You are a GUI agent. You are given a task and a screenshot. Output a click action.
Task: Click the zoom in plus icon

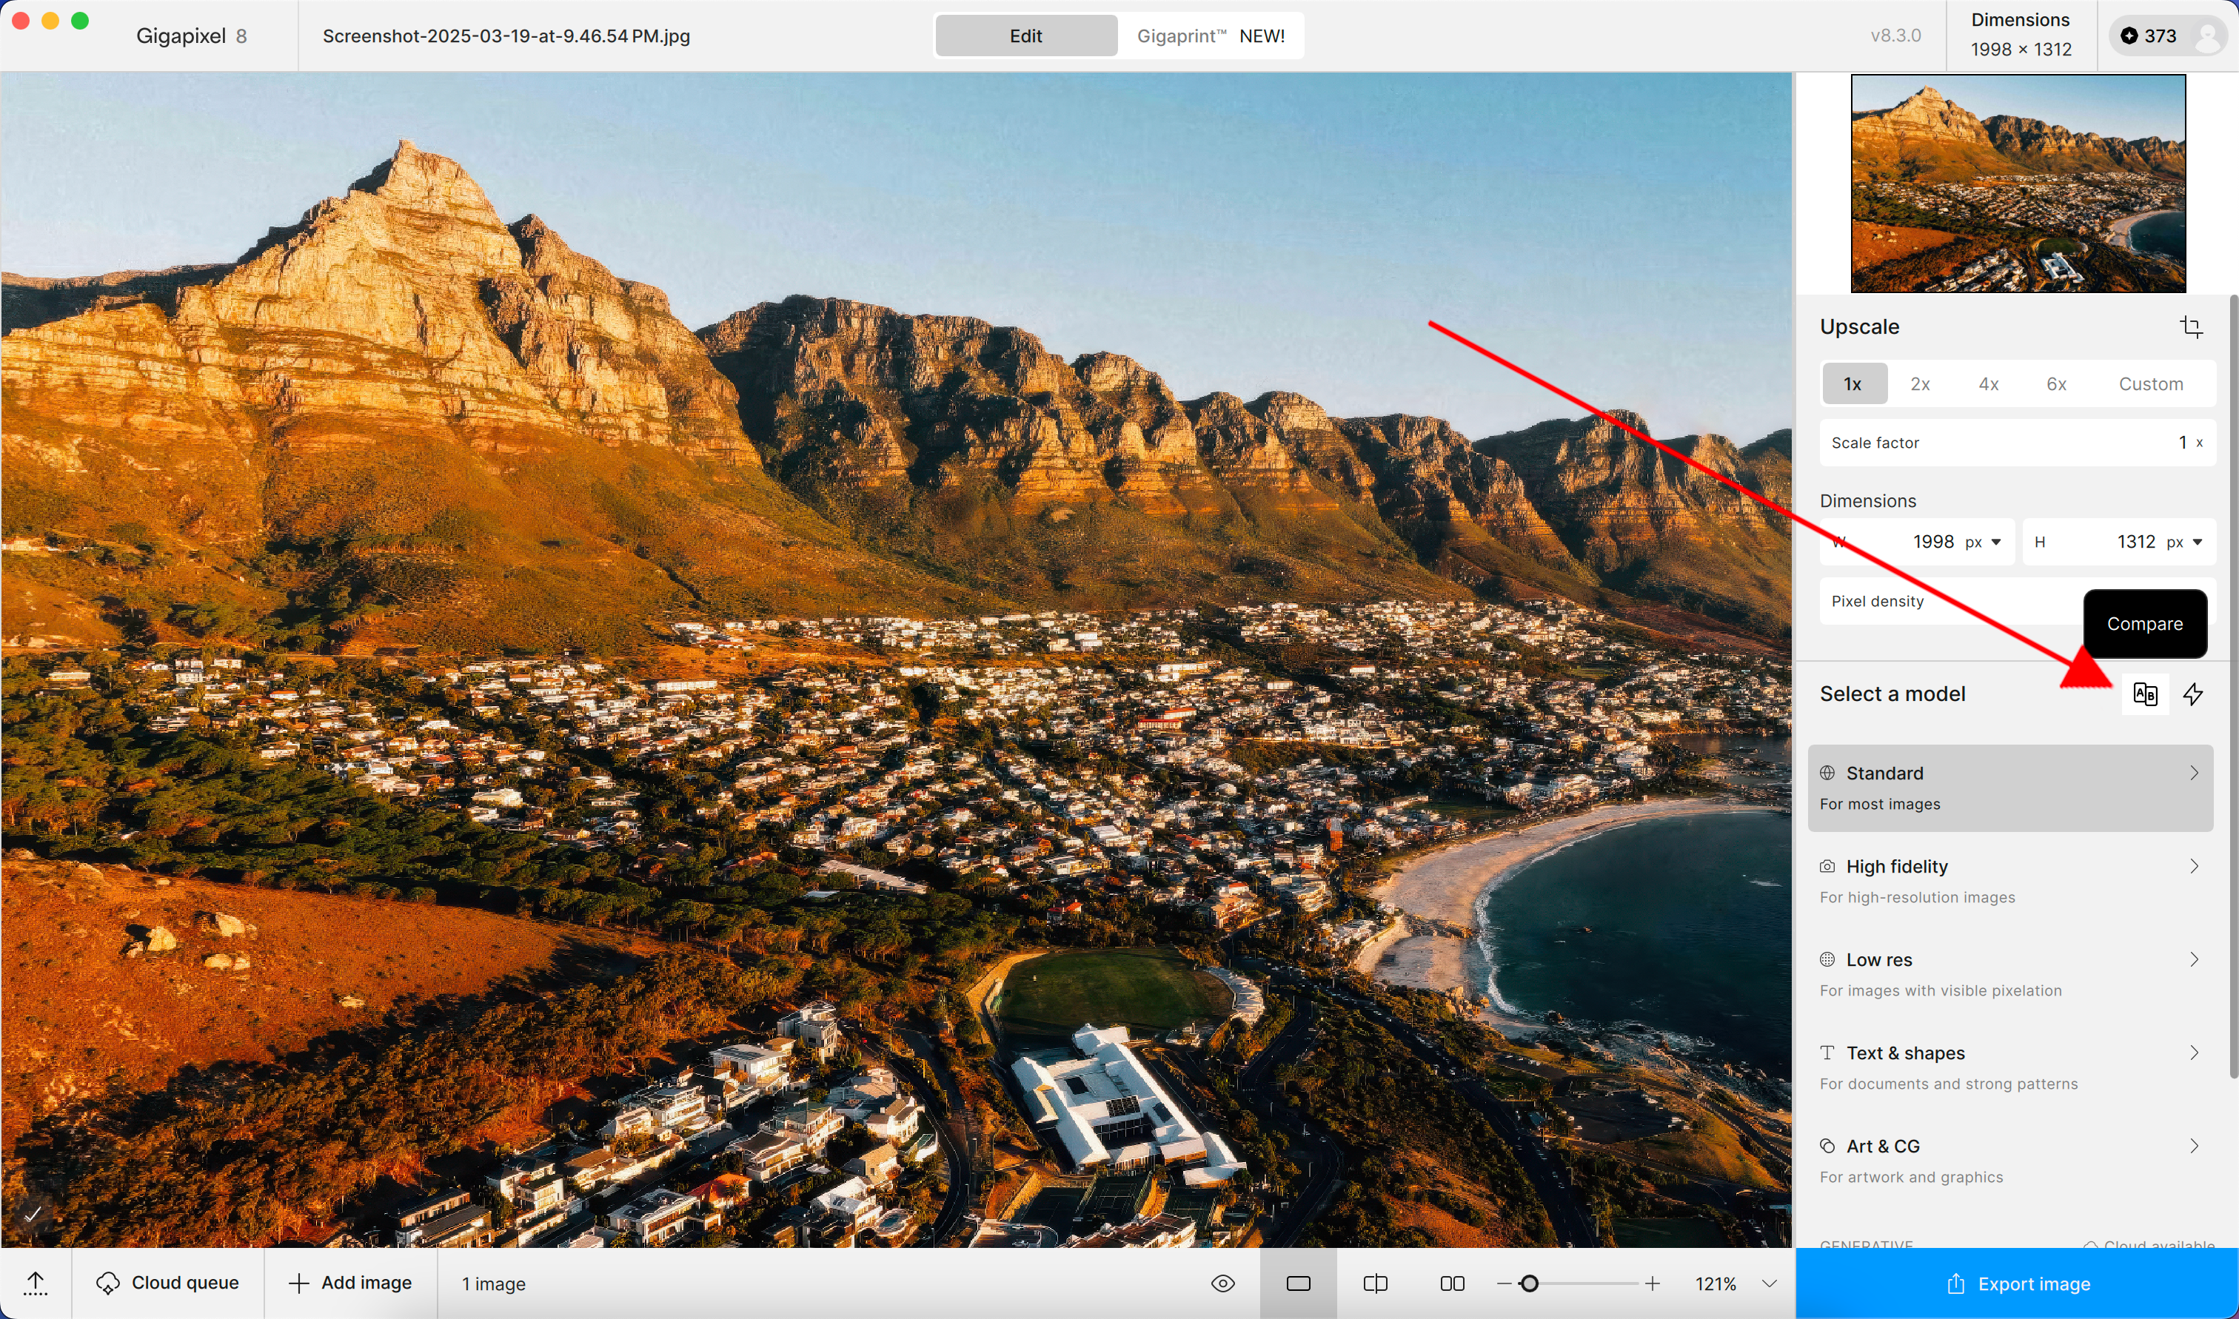pyautogui.click(x=1653, y=1283)
